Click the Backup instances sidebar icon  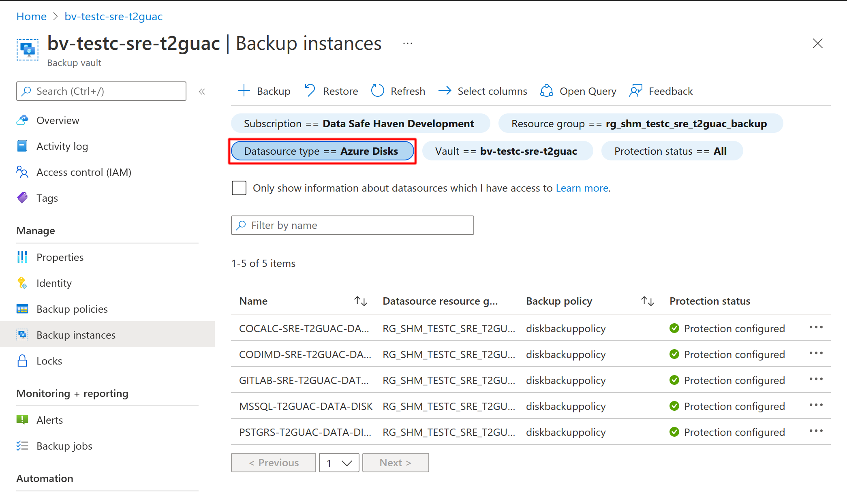[x=22, y=335]
